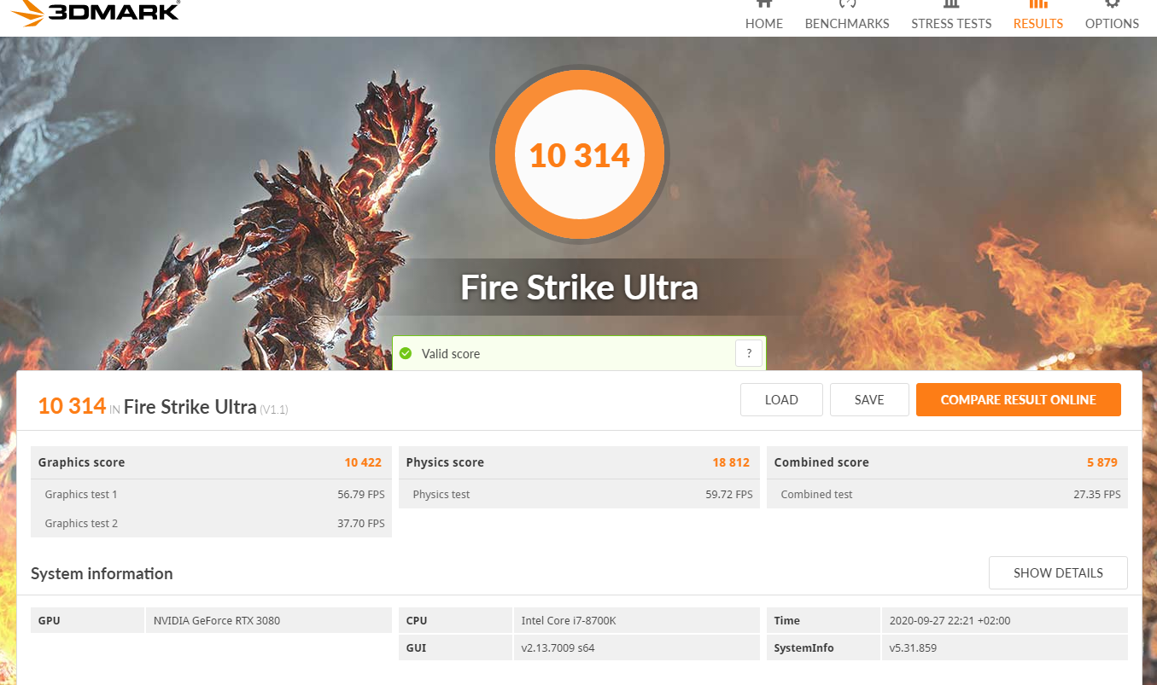Open the OPTIONS menu
This screenshot has height=685, width=1157.
pyautogui.click(x=1111, y=23)
